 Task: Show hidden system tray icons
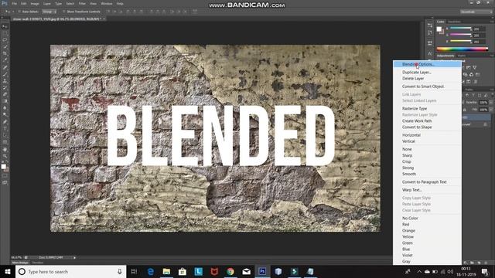coord(419,271)
